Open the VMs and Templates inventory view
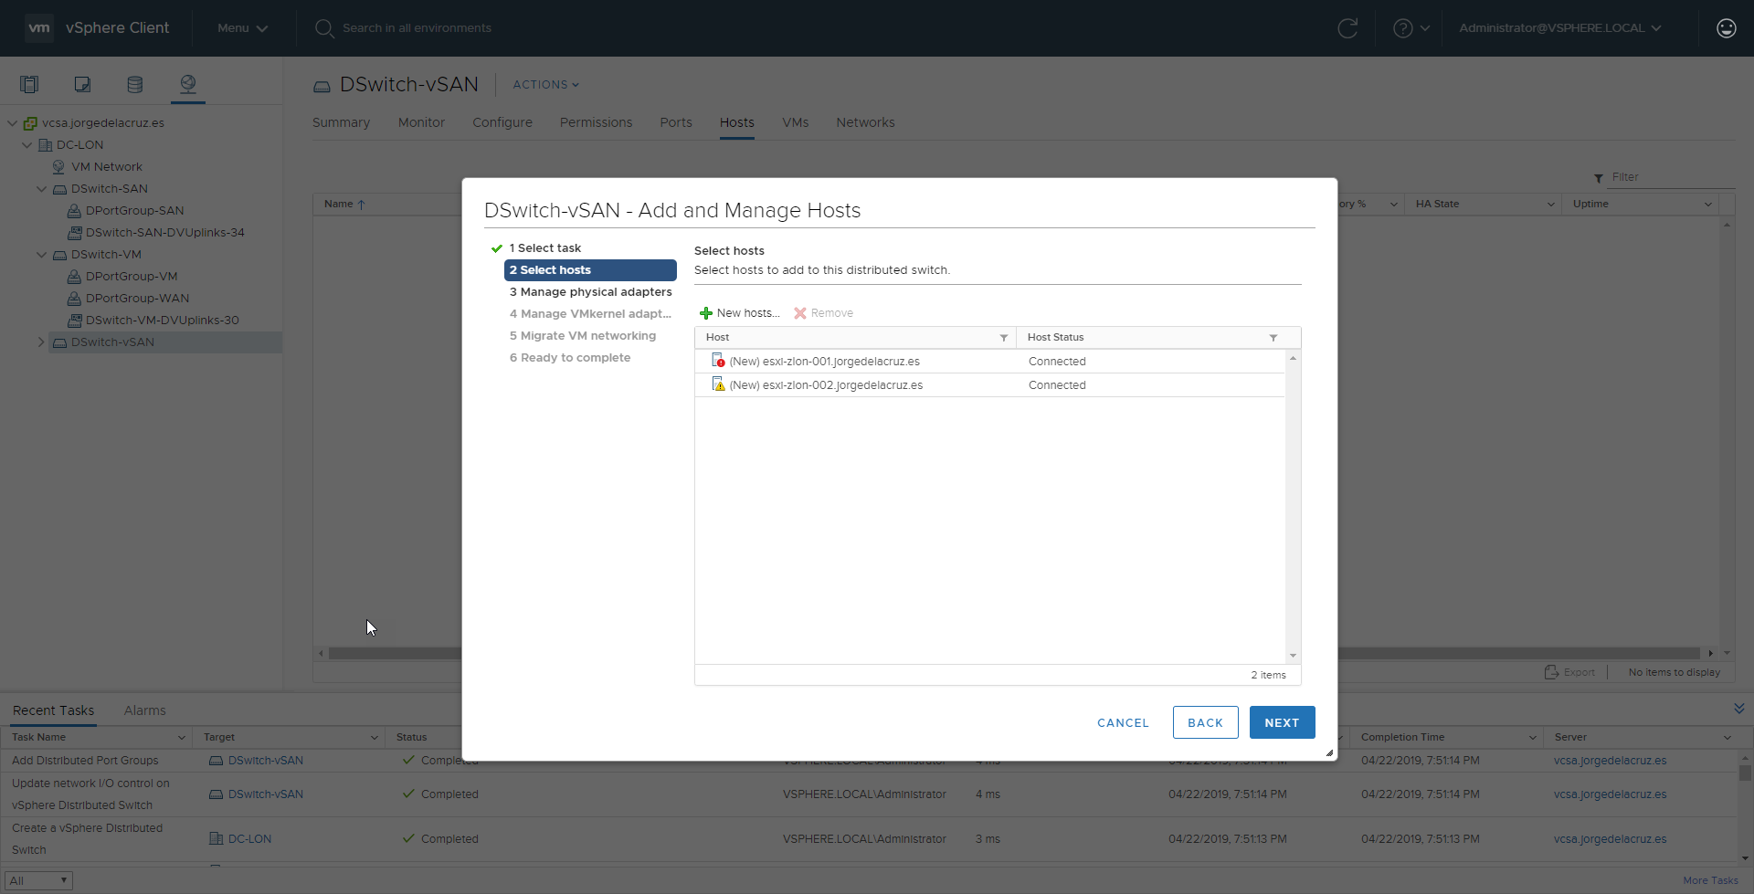1754x894 pixels. coord(82,84)
